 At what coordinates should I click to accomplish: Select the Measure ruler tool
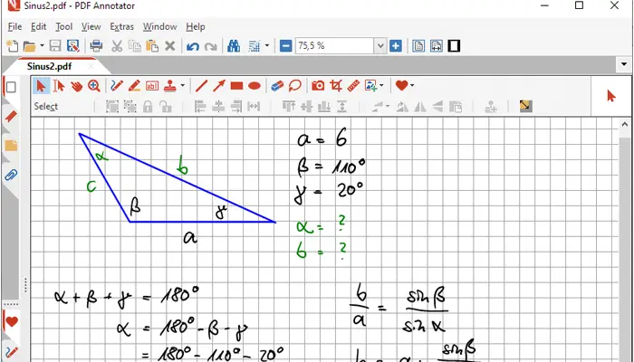(x=353, y=86)
